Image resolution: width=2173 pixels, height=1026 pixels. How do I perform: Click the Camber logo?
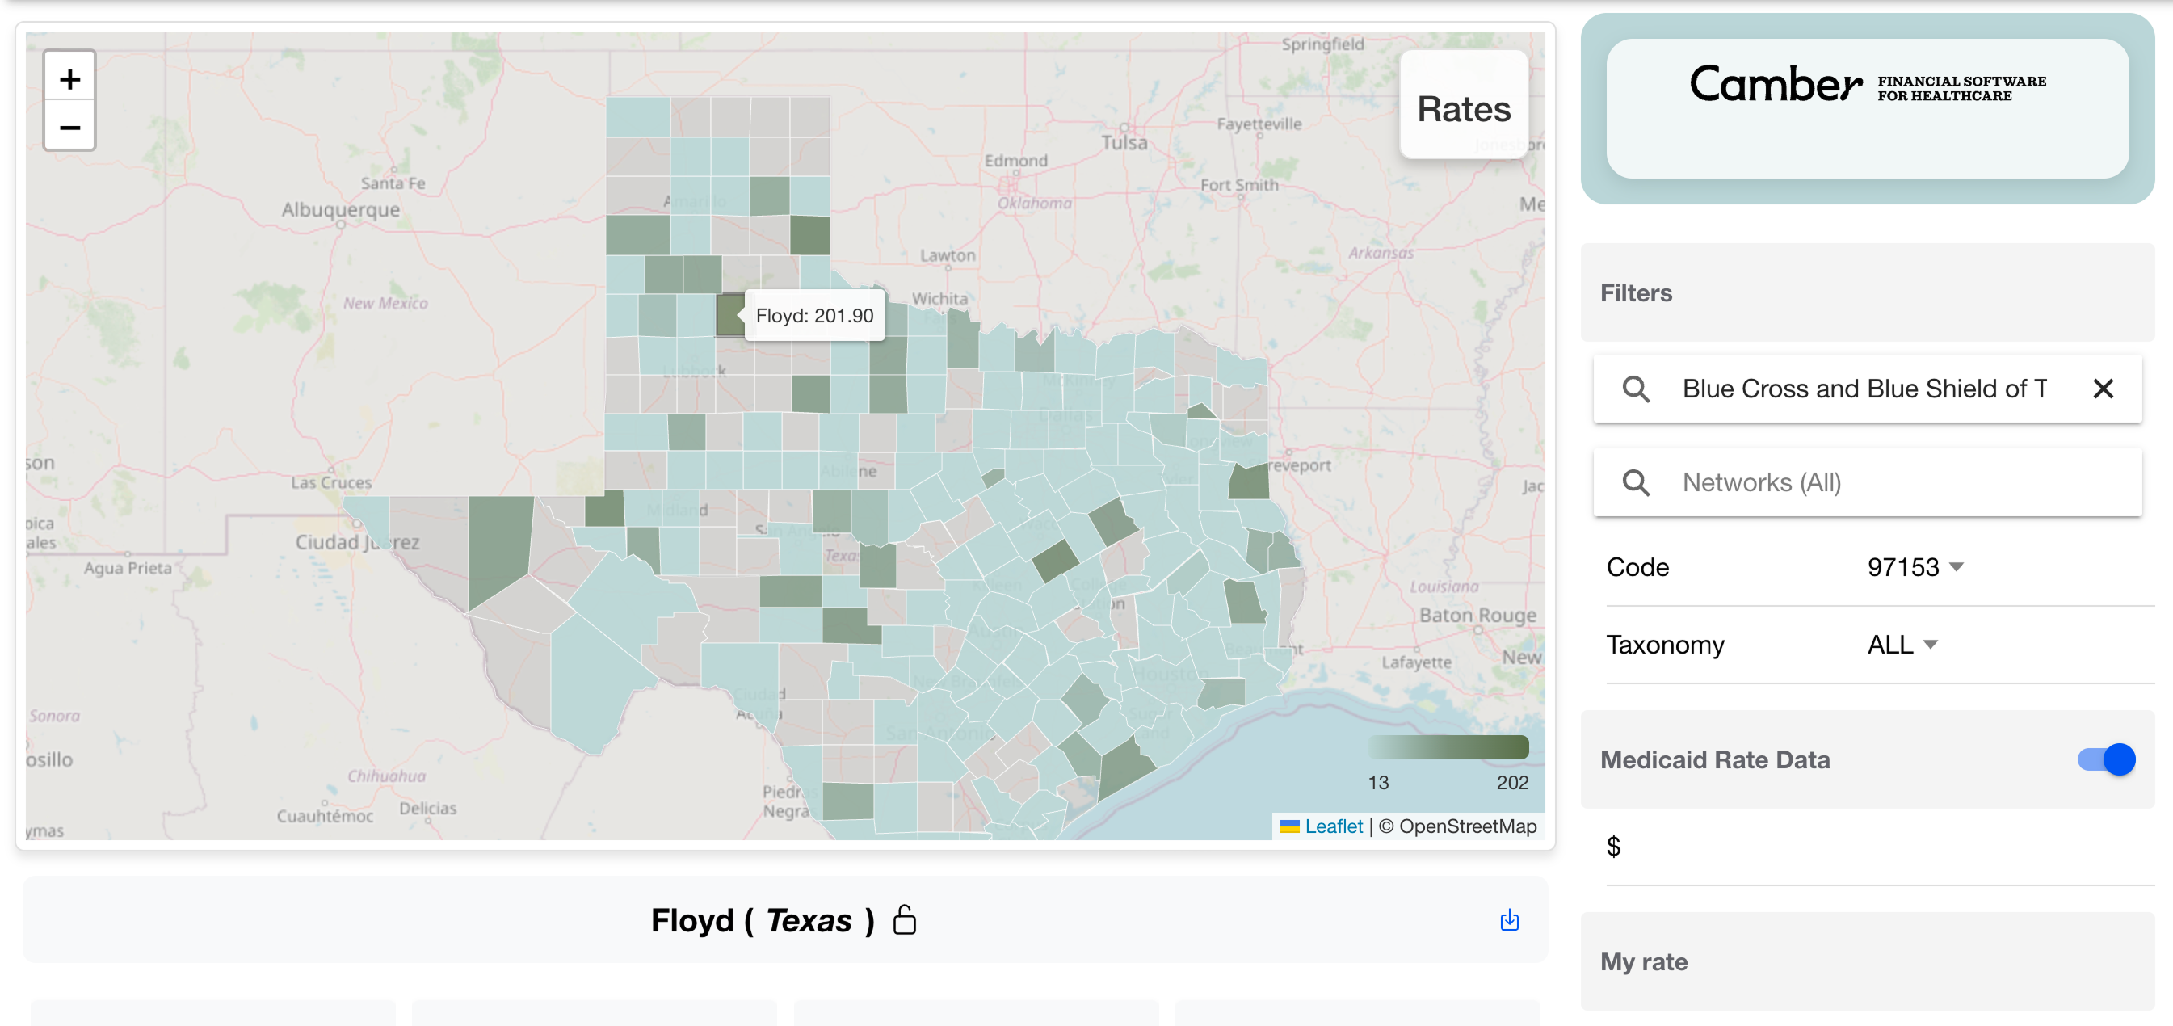coord(1867,85)
